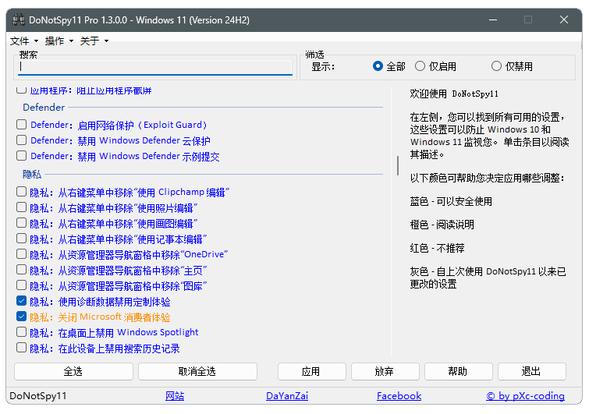Click the settings list vertical scrollbar

(x=397, y=166)
